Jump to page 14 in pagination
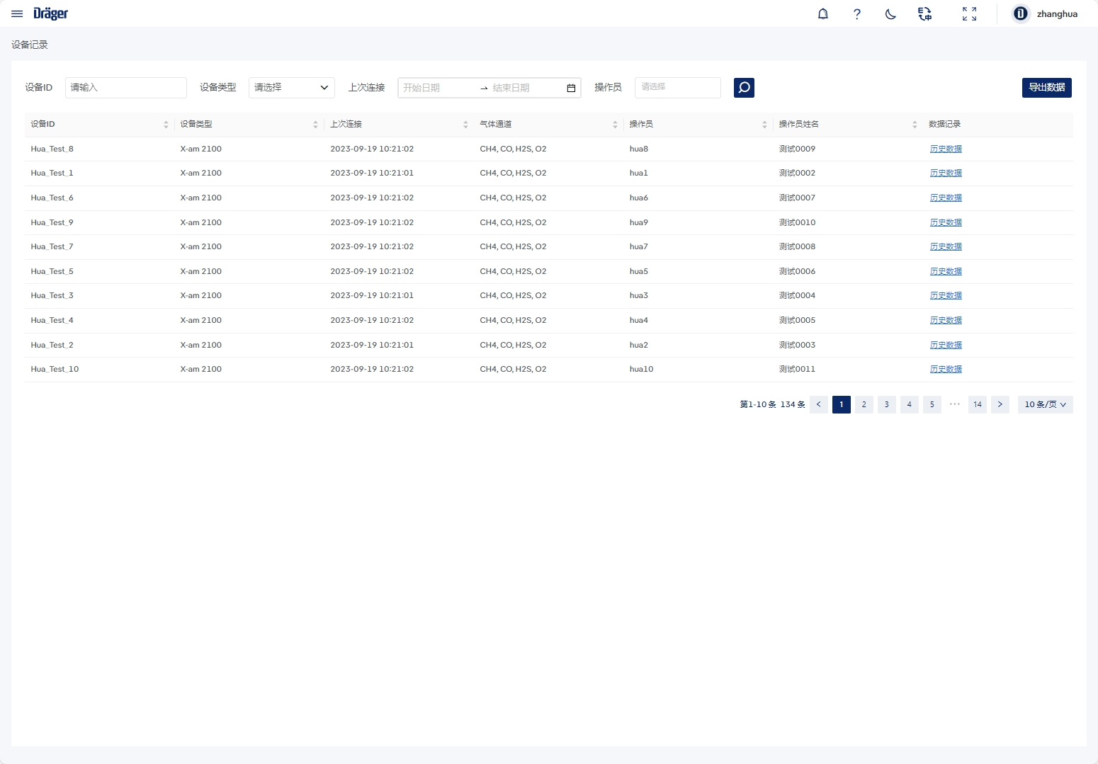This screenshot has width=1098, height=764. click(x=977, y=404)
